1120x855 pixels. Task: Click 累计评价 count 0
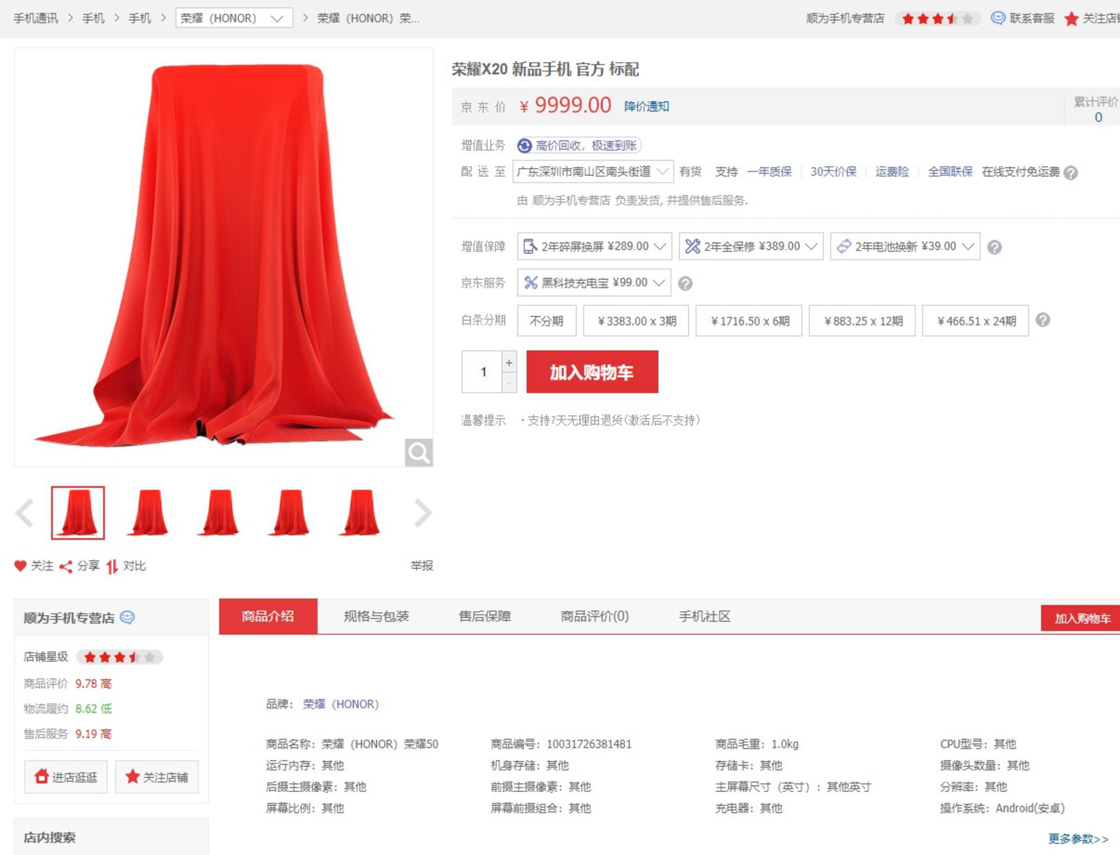[x=1098, y=117]
